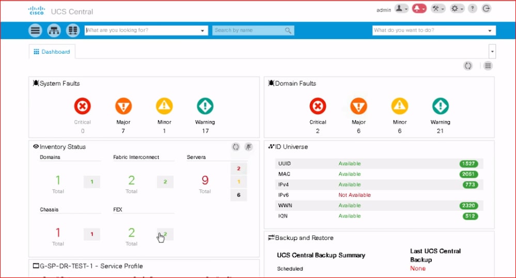Click the 'Scheduled' label in Backup Summary
The width and height of the screenshot is (516, 278).
click(290, 269)
